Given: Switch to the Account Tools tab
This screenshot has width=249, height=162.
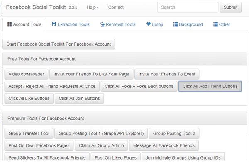Looking at the screenshot, I should 24,24.
